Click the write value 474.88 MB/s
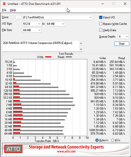 tap(98, 83)
